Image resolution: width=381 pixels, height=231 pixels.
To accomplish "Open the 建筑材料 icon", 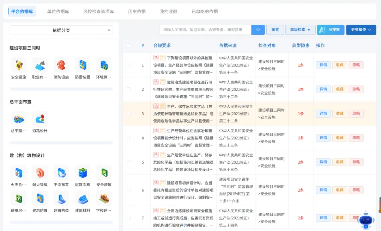I will pyautogui.click(x=83, y=199).
